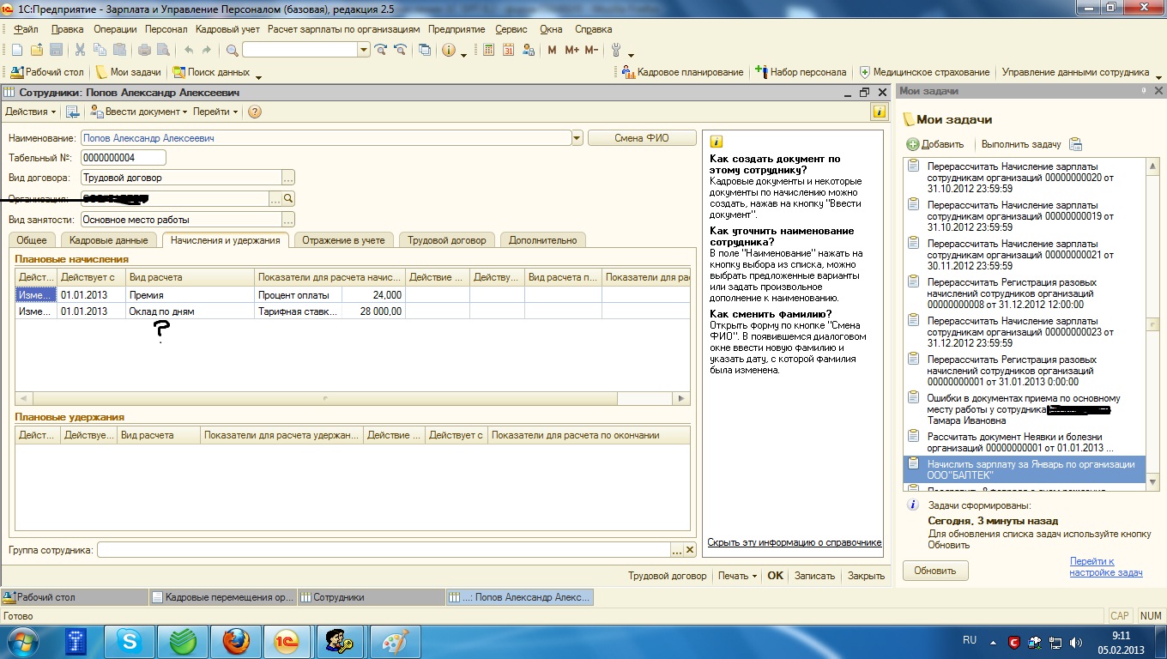
Task: Click the magnifier search icon in the toolbar
Action: pos(233,51)
